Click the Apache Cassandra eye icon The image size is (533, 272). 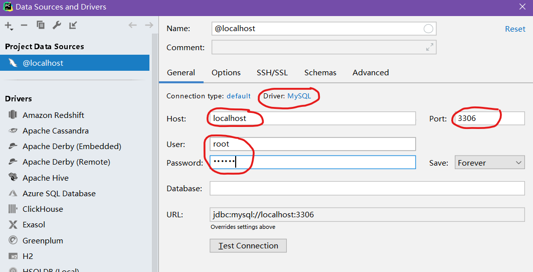click(13, 130)
